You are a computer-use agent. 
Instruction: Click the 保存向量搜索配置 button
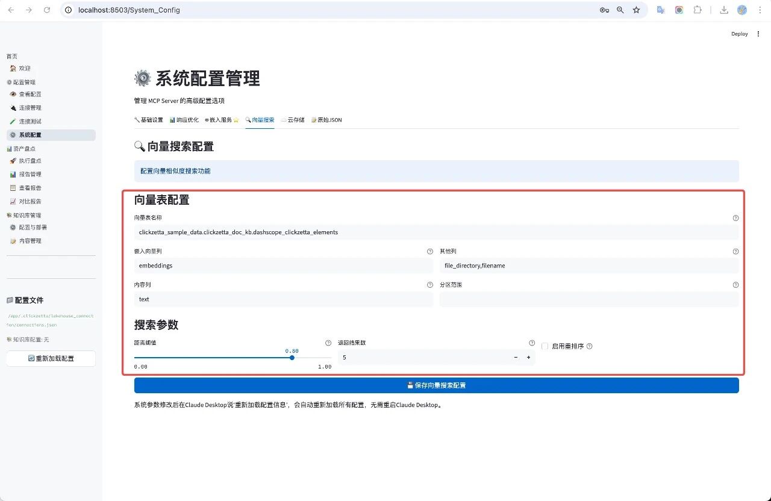click(436, 385)
